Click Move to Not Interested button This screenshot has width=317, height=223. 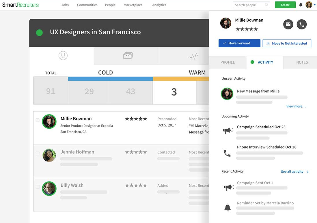pyautogui.click(x=287, y=43)
